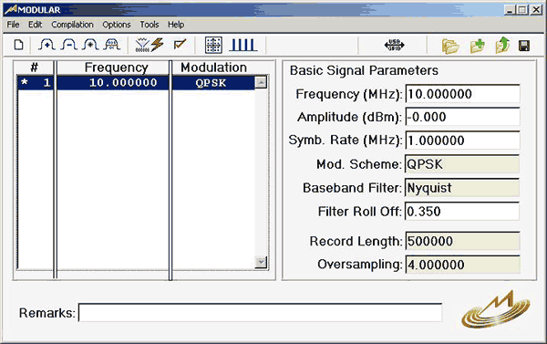Click the Amplitude (dBm) input field
The height and width of the screenshot is (344, 547).
point(462,117)
